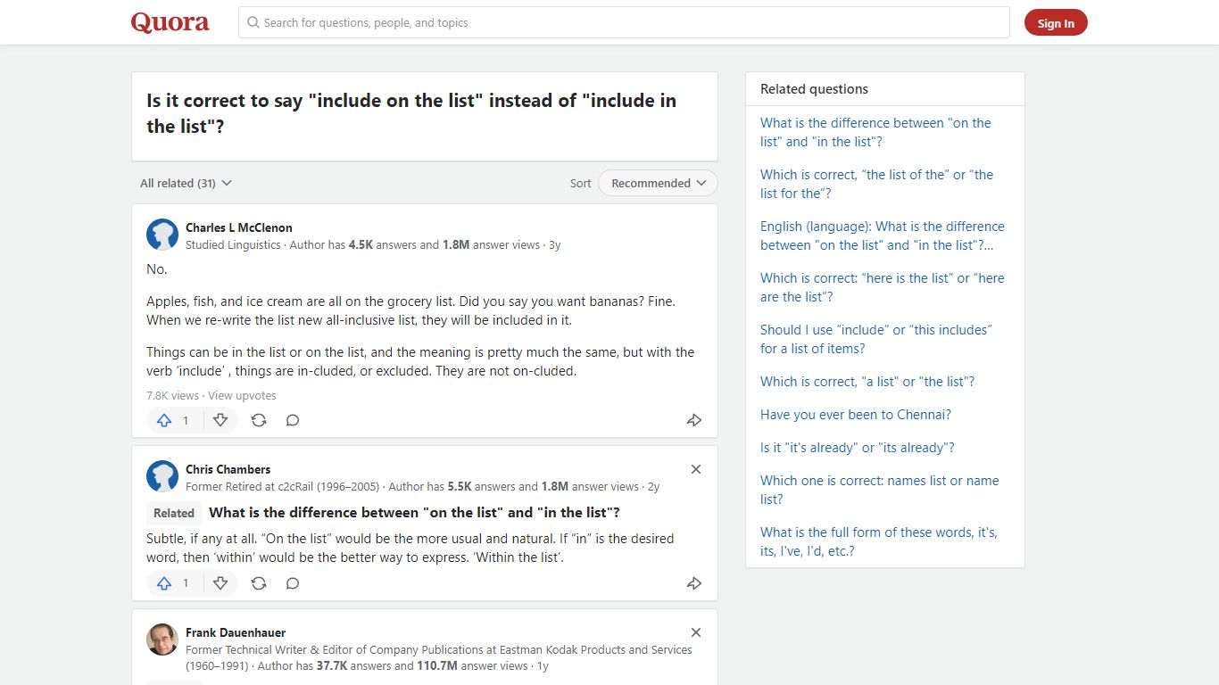The height and width of the screenshot is (685, 1219).
Task: Focus the Quora search field
Action: click(x=624, y=22)
